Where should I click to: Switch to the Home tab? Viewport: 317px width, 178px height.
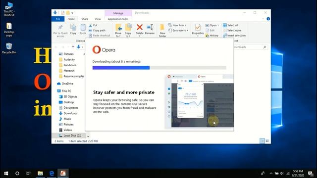pyautogui.click(x=71, y=19)
